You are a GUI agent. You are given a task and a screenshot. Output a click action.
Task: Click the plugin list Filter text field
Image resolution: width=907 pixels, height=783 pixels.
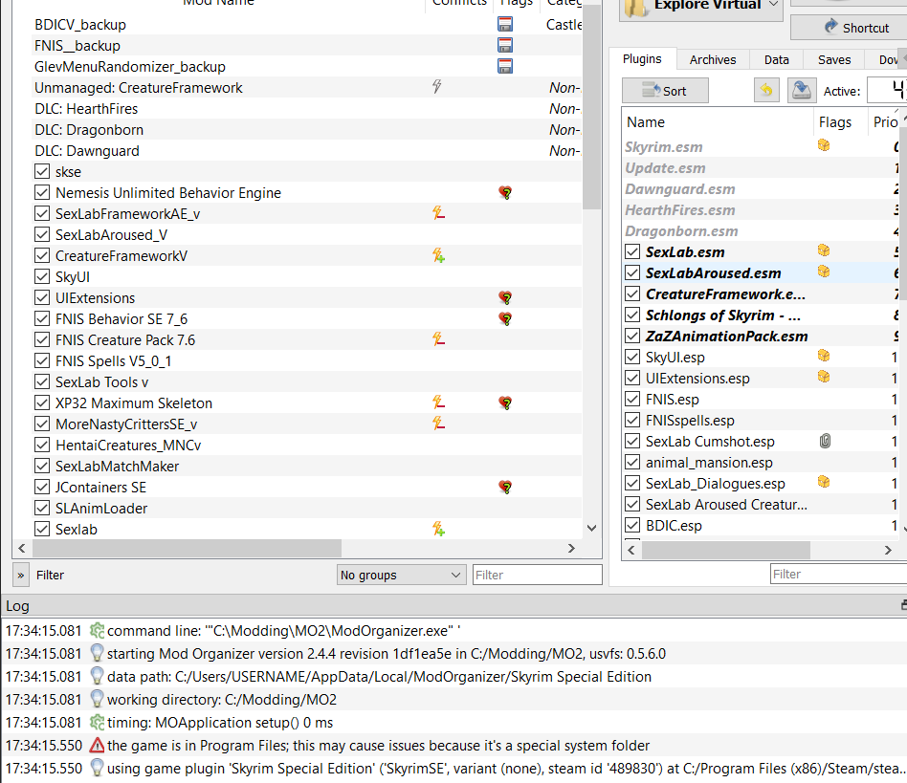click(x=839, y=574)
